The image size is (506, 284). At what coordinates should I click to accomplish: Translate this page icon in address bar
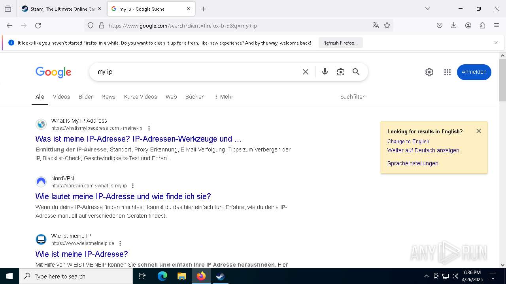pyautogui.click(x=376, y=26)
